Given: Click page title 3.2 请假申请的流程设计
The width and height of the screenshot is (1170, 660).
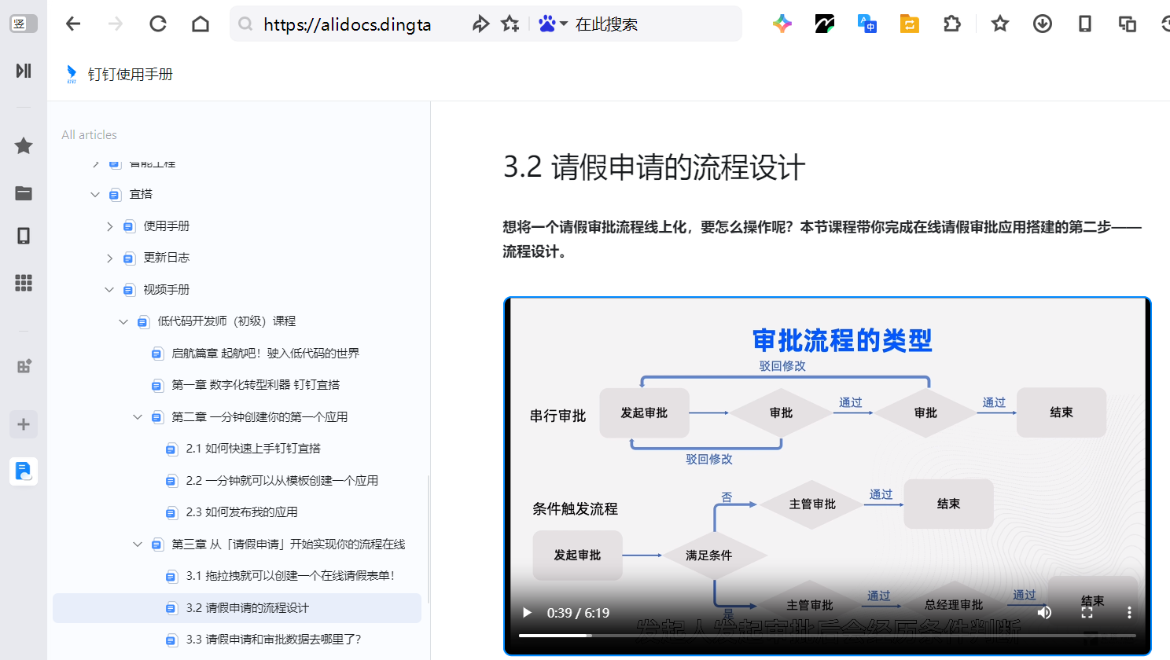Looking at the screenshot, I should click(x=654, y=167).
